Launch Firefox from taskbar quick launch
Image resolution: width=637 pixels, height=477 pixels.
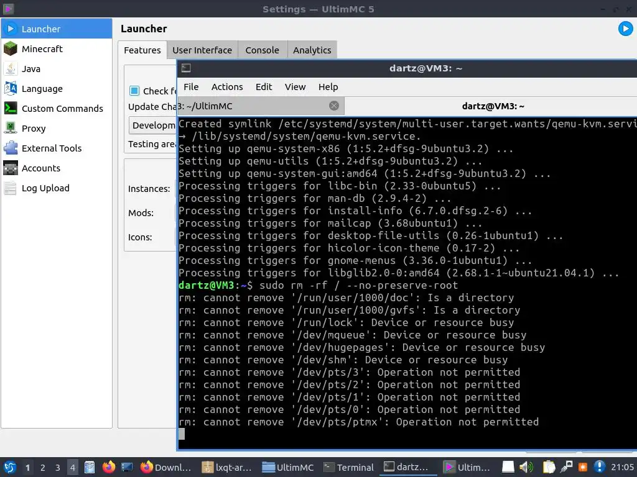(108, 467)
